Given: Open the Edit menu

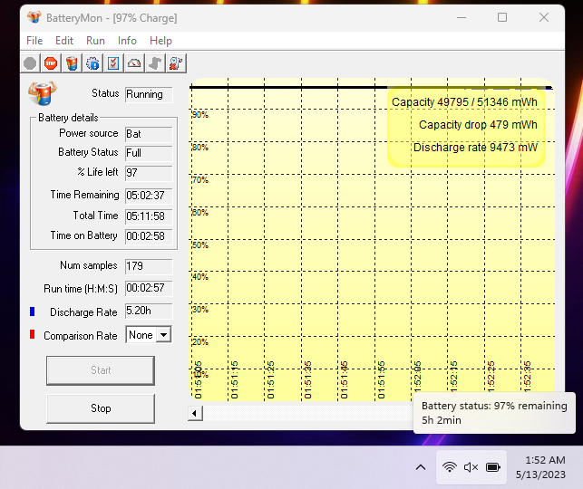Looking at the screenshot, I should (64, 41).
